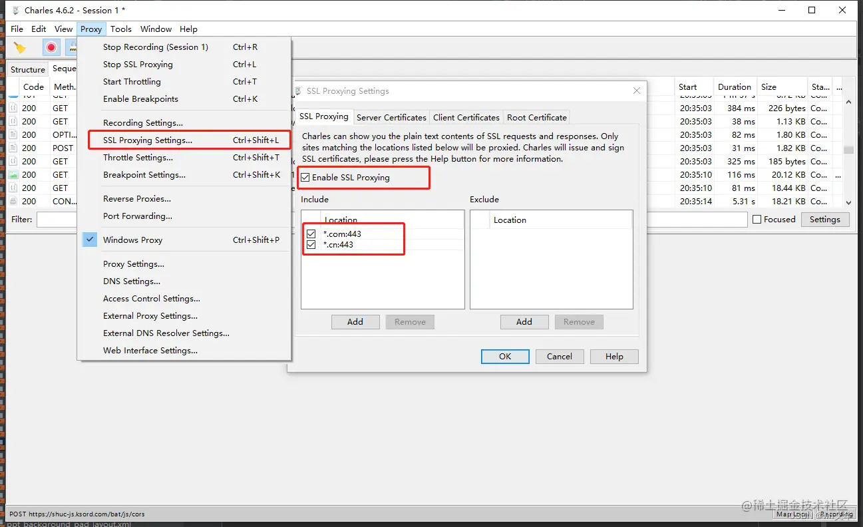Click the broom clear-session icon
863x527 pixels.
(20, 48)
